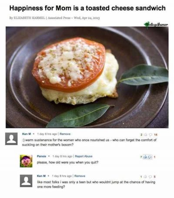Report Abuse on Pansie's comment
This screenshot has height=198, width=174.
84,156
